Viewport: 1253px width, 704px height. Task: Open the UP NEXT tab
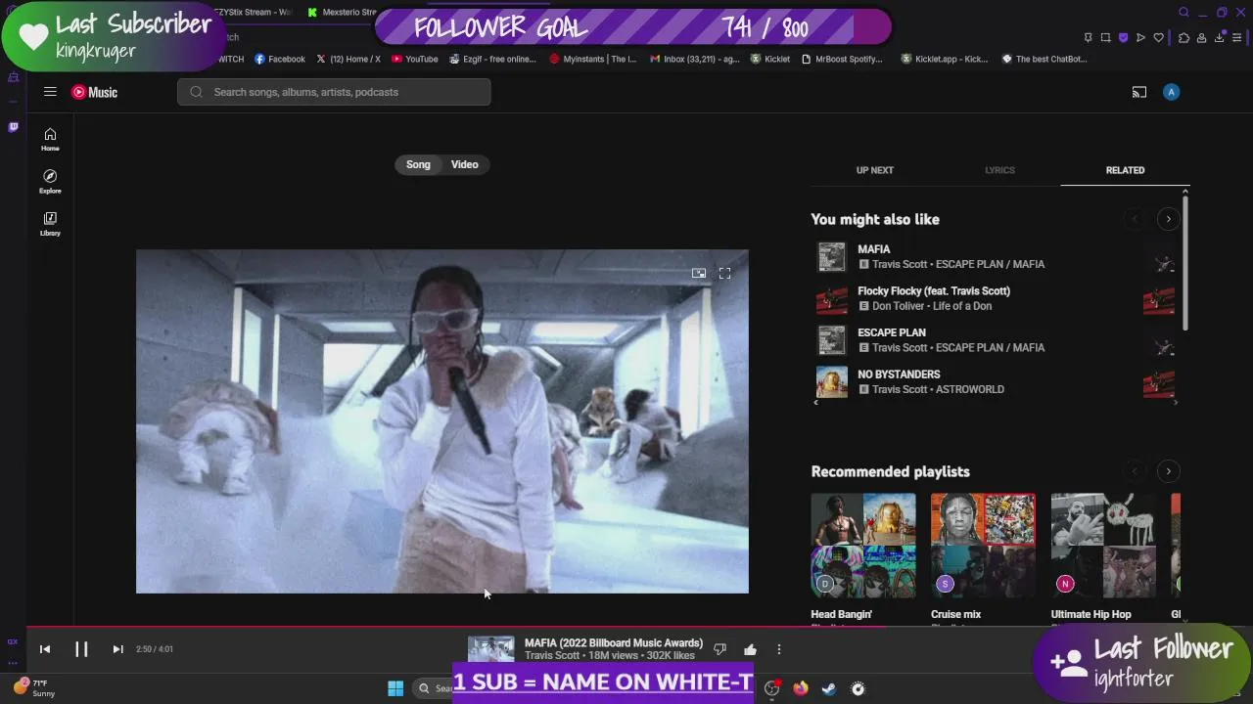tap(874, 170)
